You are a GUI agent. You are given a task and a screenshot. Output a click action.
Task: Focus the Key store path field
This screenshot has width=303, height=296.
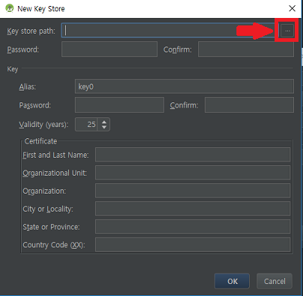(x=170, y=31)
